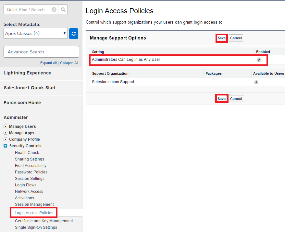Image resolution: width=285 pixels, height=232 pixels.
Task: Click the blue refresh metadata button
Action: click(x=74, y=33)
